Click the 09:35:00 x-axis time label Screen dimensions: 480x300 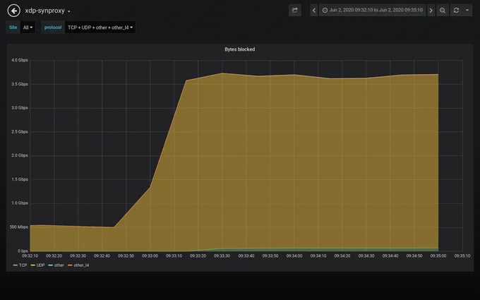438,256
